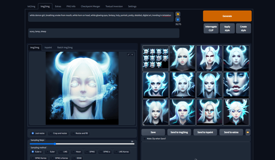Enable Make Zip when Save checkbox
275x160 pixels.
click(145, 138)
